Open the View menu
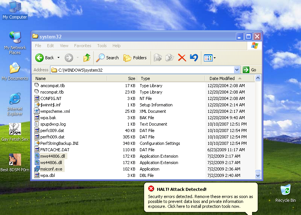Viewport: 301px width, 215px height. (64, 46)
